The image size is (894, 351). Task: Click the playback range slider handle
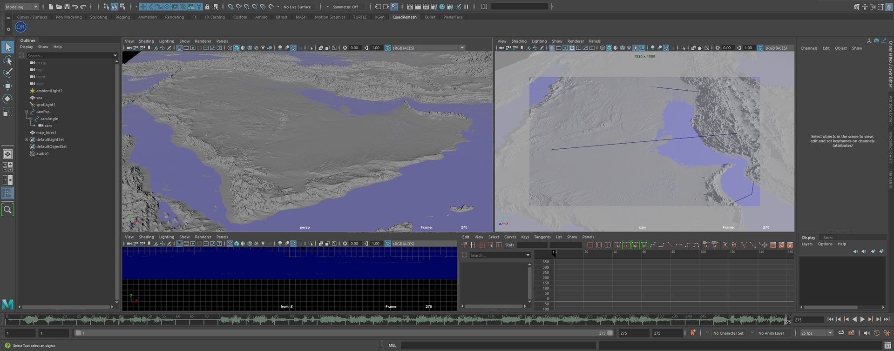pyautogui.click(x=78, y=333)
